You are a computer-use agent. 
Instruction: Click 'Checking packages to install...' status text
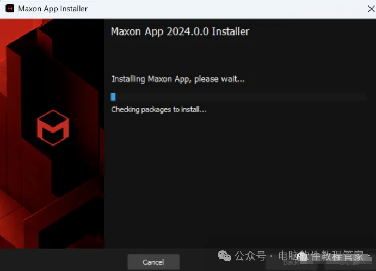[x=159, y=110]
